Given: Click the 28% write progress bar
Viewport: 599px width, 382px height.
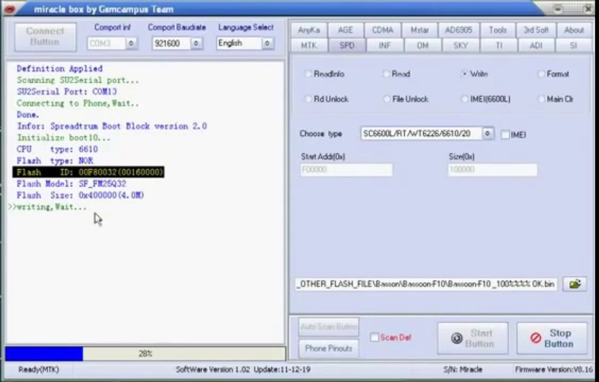Looking at the screenshot, I should click(145, 354).
